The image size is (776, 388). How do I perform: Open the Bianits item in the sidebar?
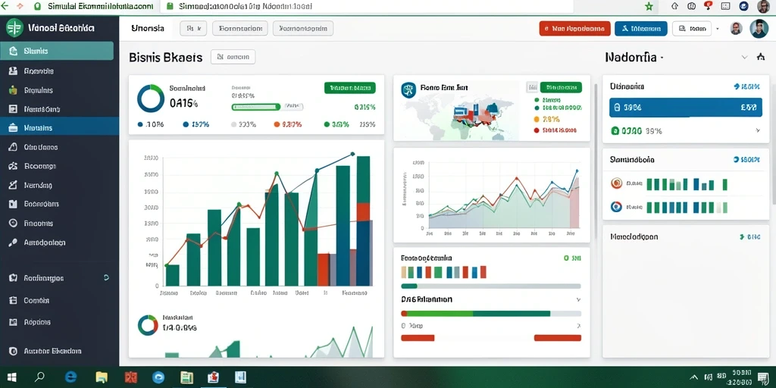click(x=57, y=51)
